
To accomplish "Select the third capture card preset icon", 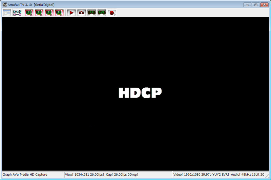I will tap(49, 13).
